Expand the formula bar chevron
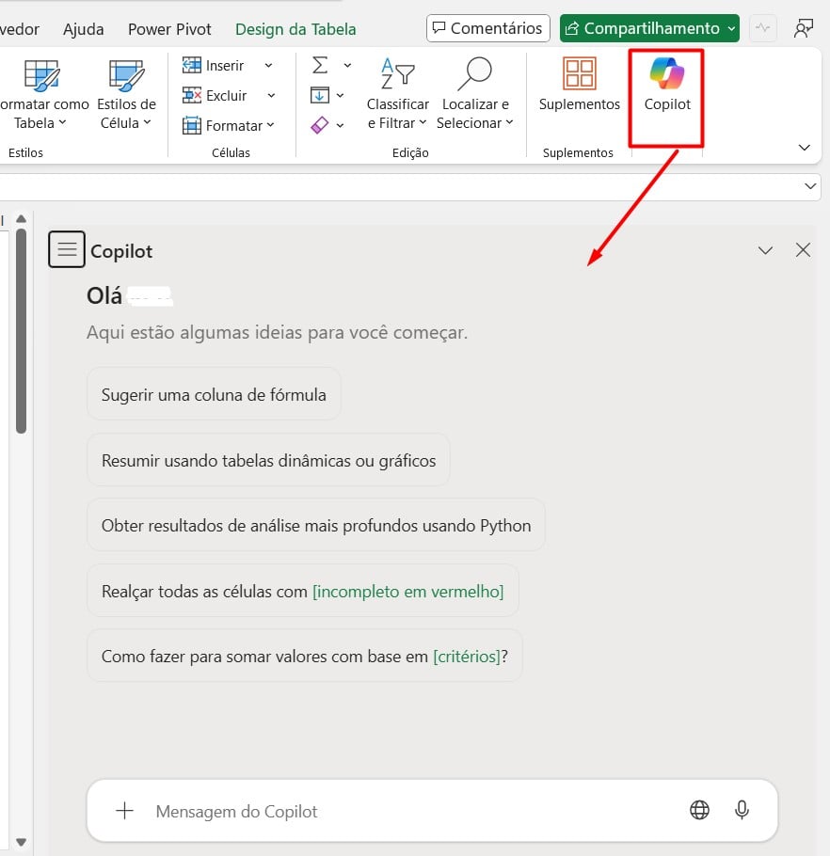This screenshot has height=856, width=830. click(x=810, y=186)
